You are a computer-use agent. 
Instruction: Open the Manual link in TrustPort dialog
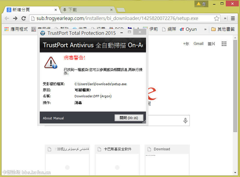click(x=59, y=118)
